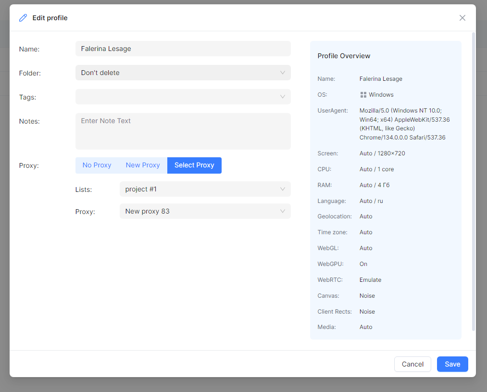The height and width of the screenshot is (392, 487).
Task: Save the profile changes
Action: pos(452,364)
